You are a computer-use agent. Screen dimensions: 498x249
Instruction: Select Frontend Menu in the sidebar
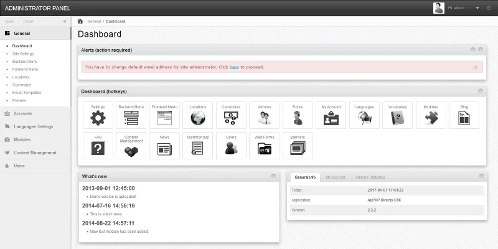click(x=25, y=69)
